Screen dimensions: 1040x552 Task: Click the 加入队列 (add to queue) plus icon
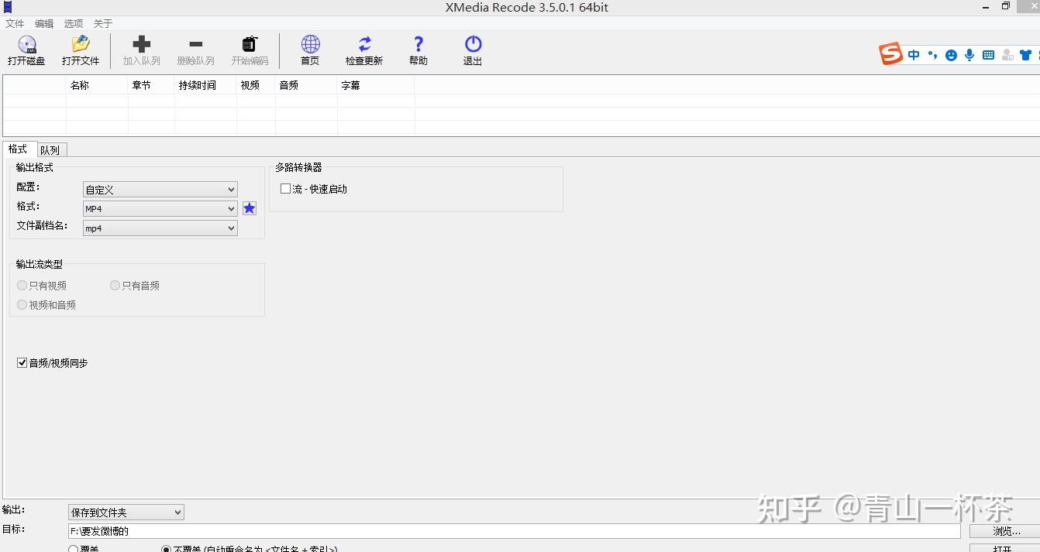(142, 45)
